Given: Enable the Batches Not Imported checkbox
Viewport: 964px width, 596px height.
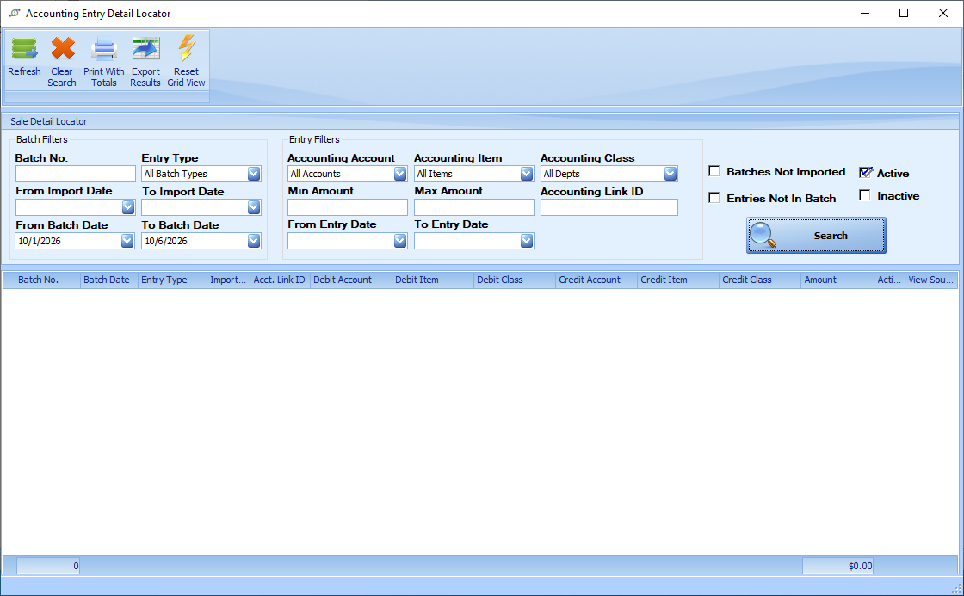Looking at the screenshot, I should [714, 171].
